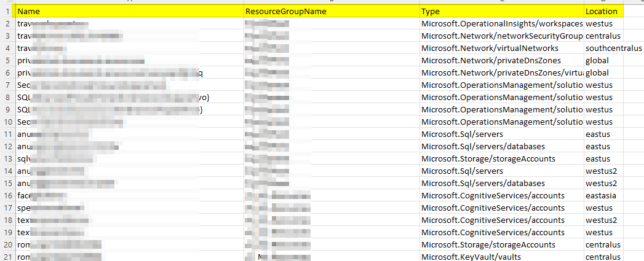
Task: Select the eastus location cell in row 13
Action: click(x=604, y=158)
